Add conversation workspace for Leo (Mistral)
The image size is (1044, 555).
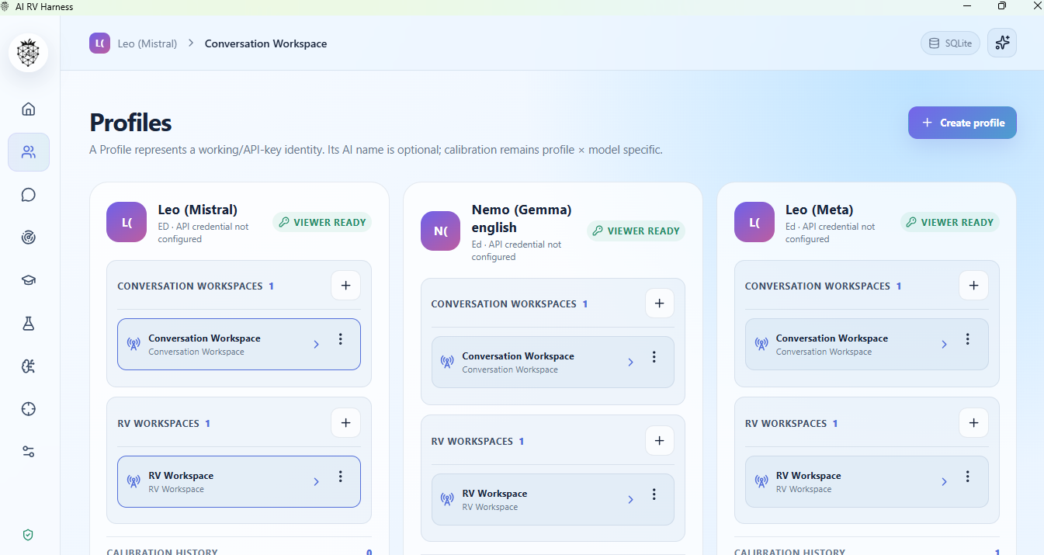[345, 286]
